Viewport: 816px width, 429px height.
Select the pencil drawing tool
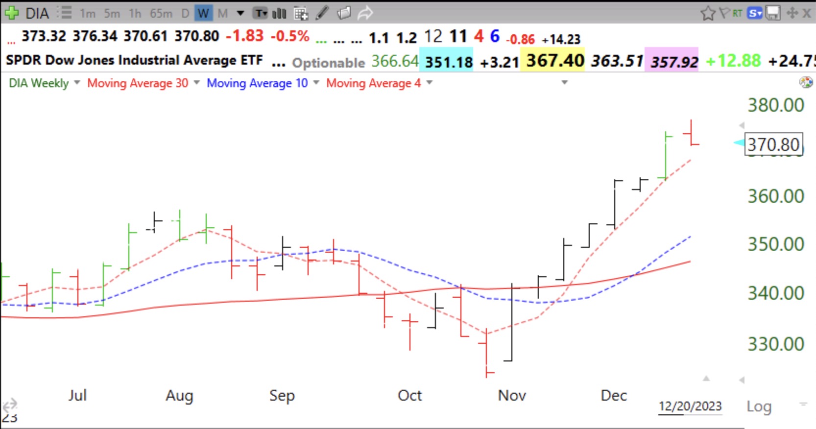pos(322,13)
